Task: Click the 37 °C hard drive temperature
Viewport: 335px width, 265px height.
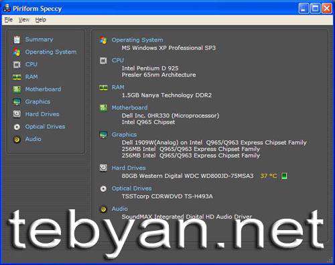Action: pos(269,176)
